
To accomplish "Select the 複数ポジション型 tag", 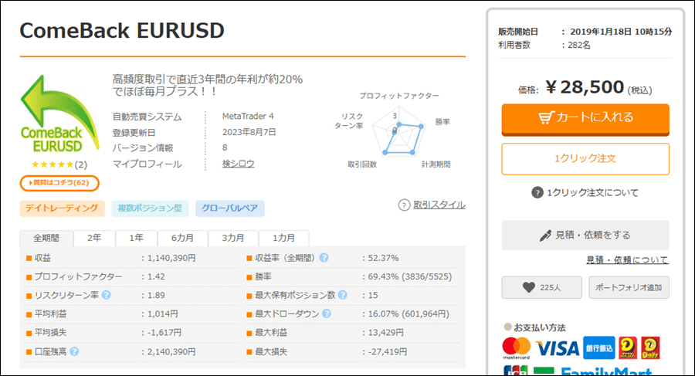I will pyautogui.click(x=150, y=208).
